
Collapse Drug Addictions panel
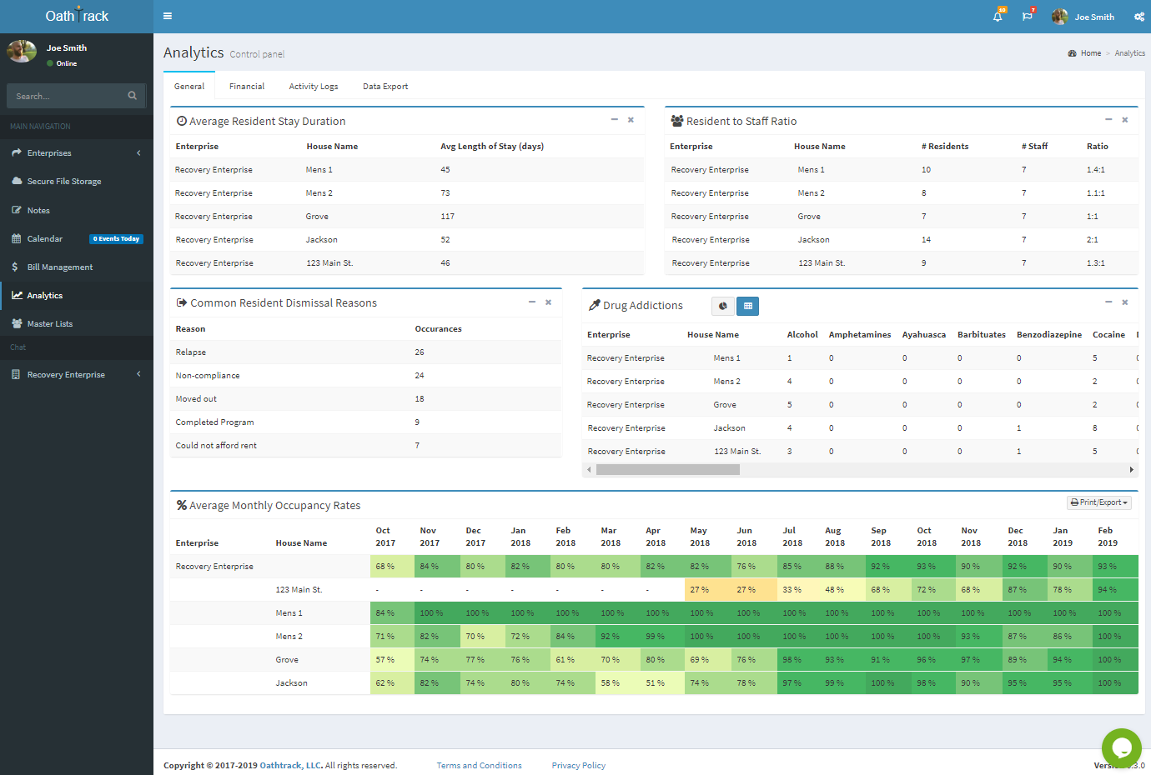[1108, 302]
